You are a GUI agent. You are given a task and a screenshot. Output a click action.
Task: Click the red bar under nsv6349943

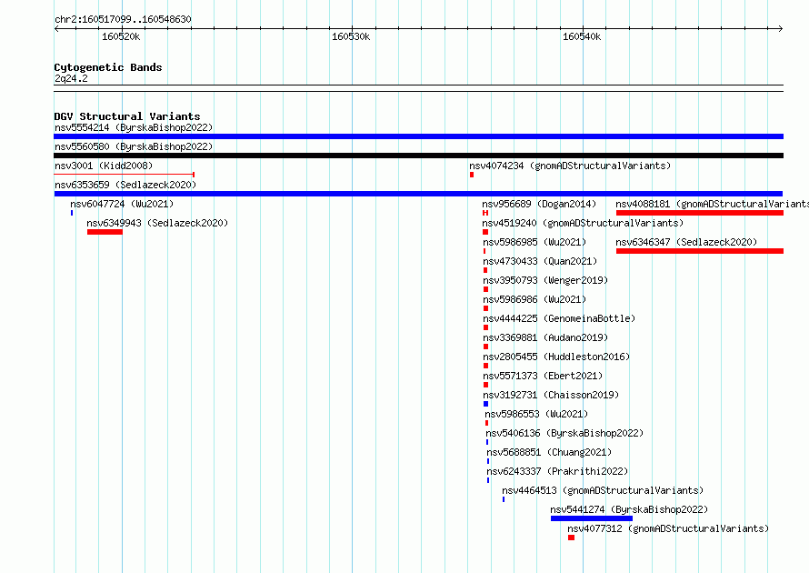click(105, 232)
